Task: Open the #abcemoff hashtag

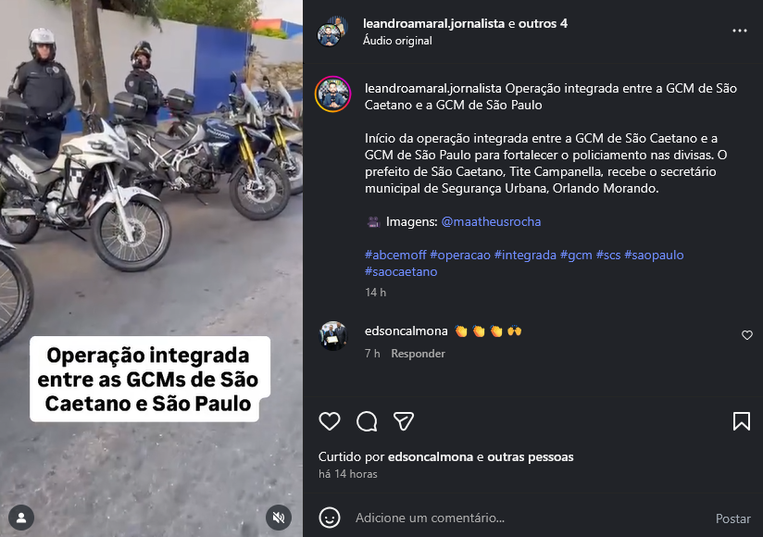Action: coord(395,255)
